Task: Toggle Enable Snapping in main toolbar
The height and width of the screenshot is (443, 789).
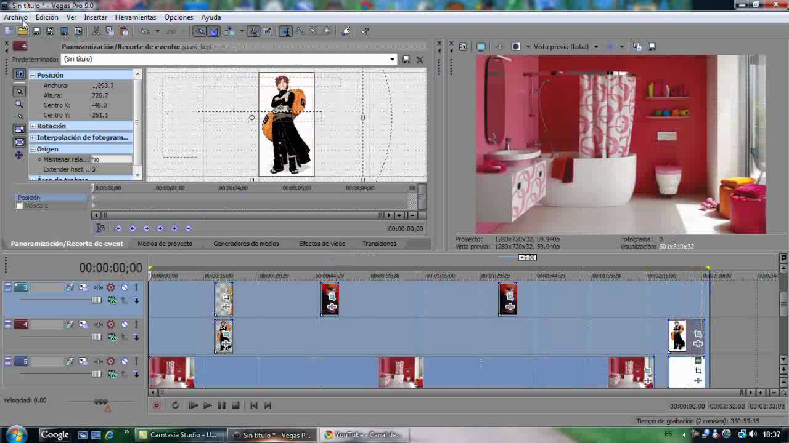Action: coord(200,31)
